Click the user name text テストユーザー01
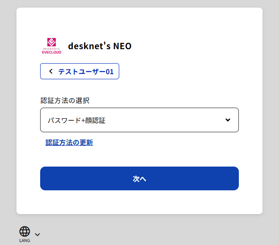279x245 pixels. click(86, 71)
